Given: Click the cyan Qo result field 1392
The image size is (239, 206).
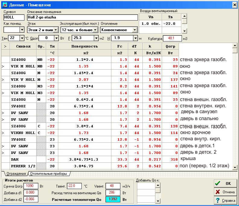Looking at the screenshot, I should 113,199.
